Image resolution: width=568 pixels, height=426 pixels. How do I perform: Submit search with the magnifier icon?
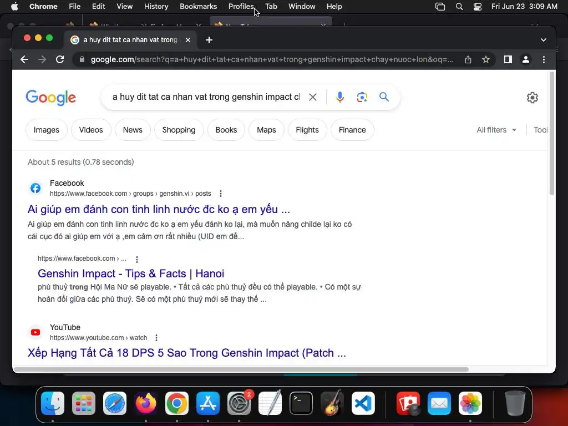coord(384,97)
